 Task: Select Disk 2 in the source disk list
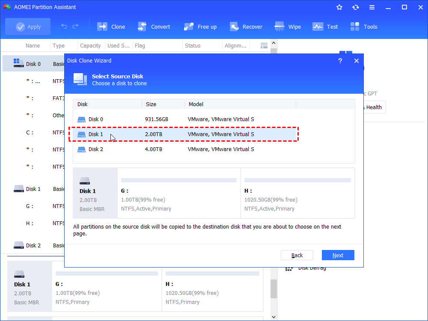coord(184,149)
